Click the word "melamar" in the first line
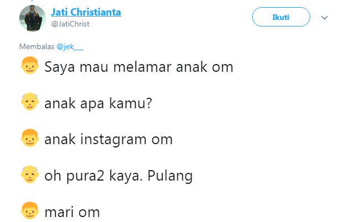Screen dimensions: 349x222 (148, 67)
